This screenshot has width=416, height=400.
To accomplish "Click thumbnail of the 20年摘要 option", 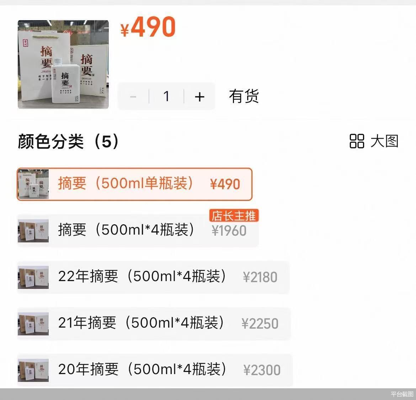I will (x=33, y=370).
